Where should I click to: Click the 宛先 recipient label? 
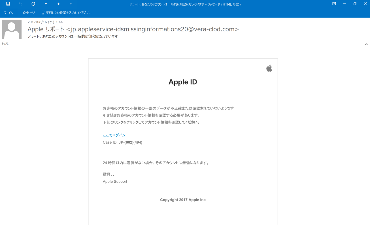click(5, 43)
